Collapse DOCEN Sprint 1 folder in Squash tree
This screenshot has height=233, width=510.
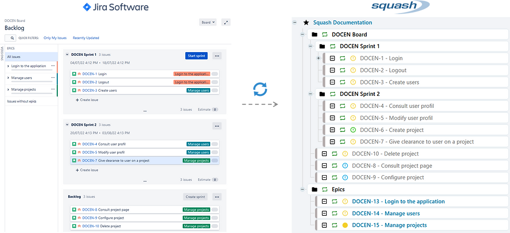(x=311, y=46)
